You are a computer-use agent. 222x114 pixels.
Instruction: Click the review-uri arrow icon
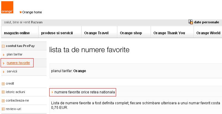click(3, 109)
